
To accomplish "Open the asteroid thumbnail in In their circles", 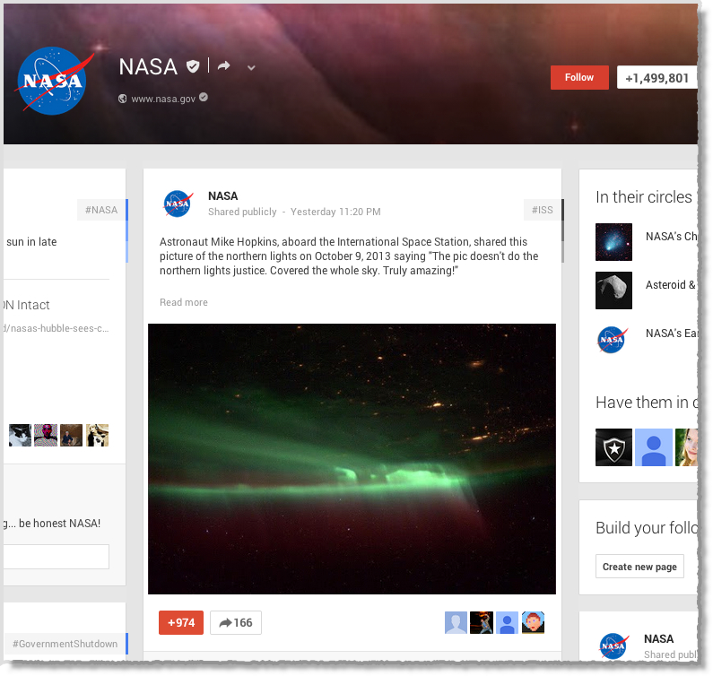I will coord(613,290).
